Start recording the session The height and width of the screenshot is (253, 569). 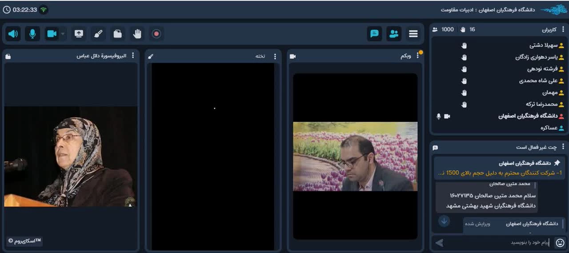pos(156,34)
